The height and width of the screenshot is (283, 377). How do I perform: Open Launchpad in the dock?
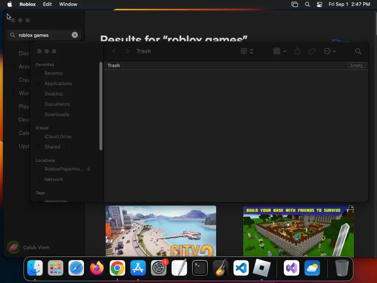coord(56,268)
